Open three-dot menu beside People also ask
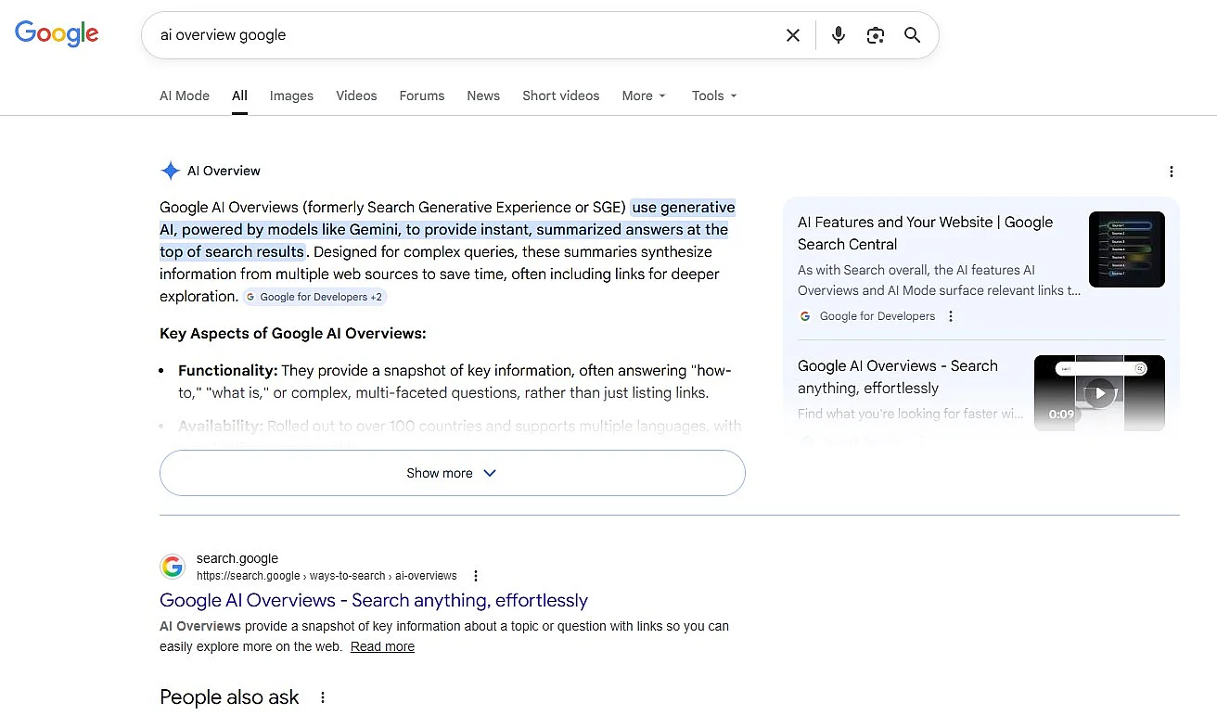This screenshot has width=1217, height=715. pos(323,697)
